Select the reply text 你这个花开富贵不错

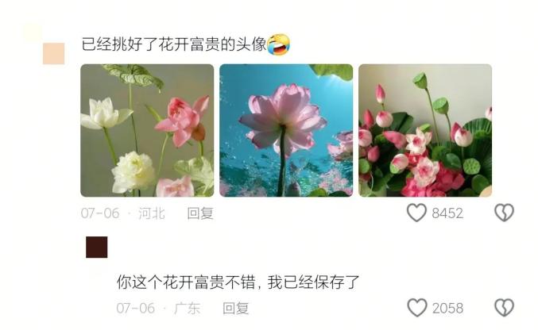[x=186, y=282]
